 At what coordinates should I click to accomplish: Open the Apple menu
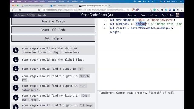point(13,2)
